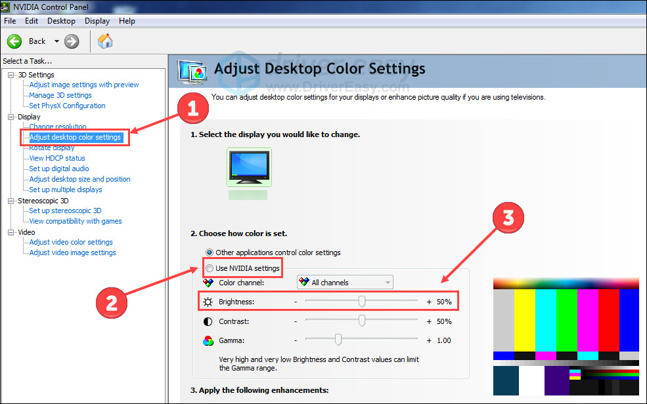The height and width of the screenshot is (404, 647).
Task: Select the monitor display thumbnail
Action: click(x=248, y=168)
